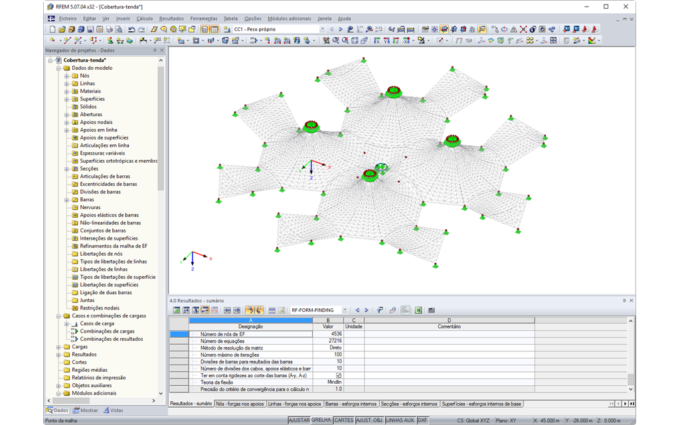This screenshot has height=425, width=680.
Task: Click the previous load case arrow in top toolbar
Action: pyautogui.click(x=332, y=29)
